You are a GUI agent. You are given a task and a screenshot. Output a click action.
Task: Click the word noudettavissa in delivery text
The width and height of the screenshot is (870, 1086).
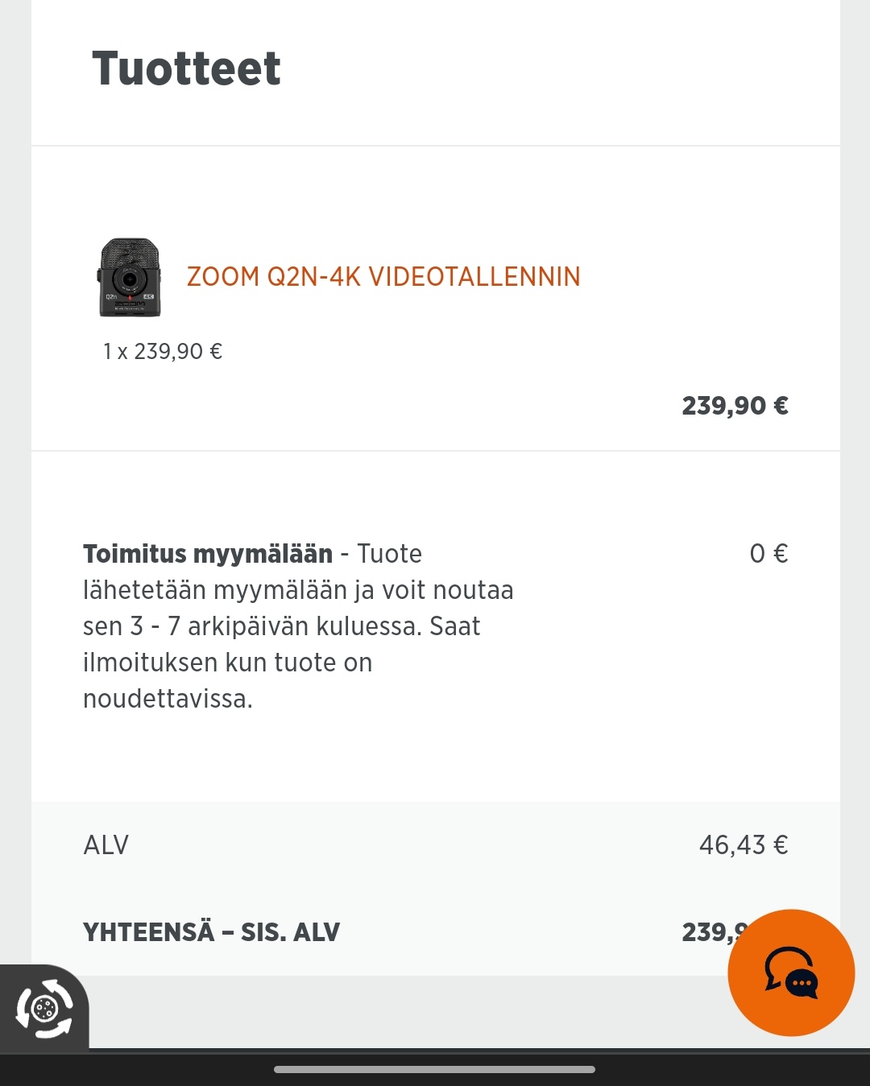click(x=168, y=699)
